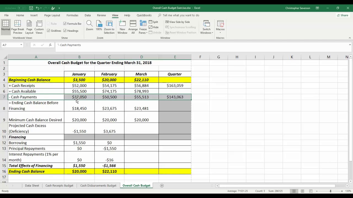Open Cash Disbursements Budget sheet
This screenshot has height=198, width=353.
coord(98,186)
